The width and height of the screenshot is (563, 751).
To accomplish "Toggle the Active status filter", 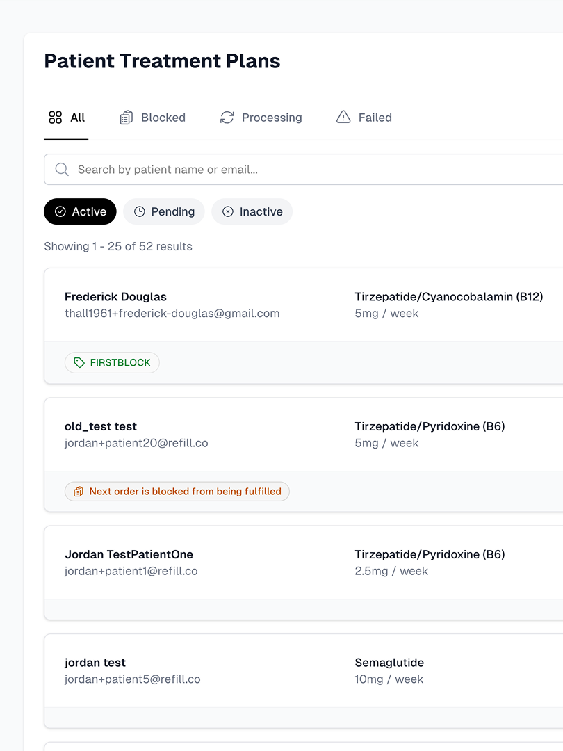I will pos(80,211).
